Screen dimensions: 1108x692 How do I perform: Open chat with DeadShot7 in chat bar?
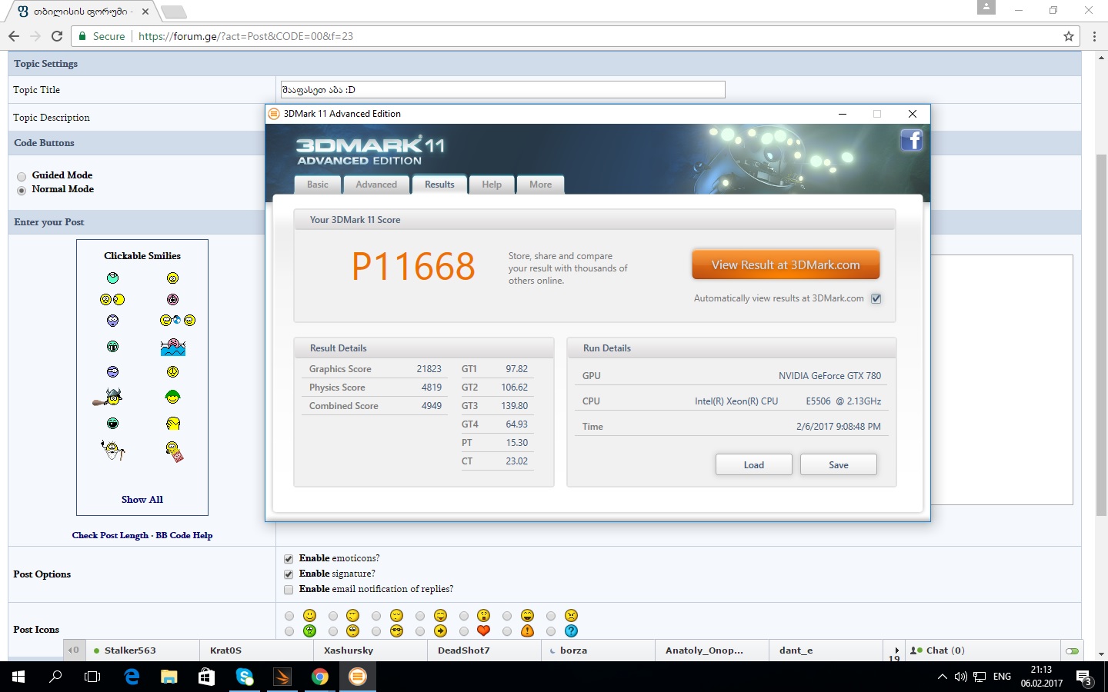483,650
